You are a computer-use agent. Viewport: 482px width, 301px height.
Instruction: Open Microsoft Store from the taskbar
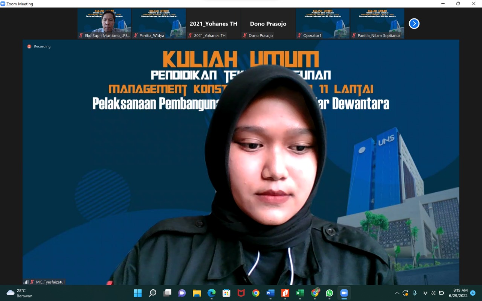pyautogui.click(x=226, y=293)
